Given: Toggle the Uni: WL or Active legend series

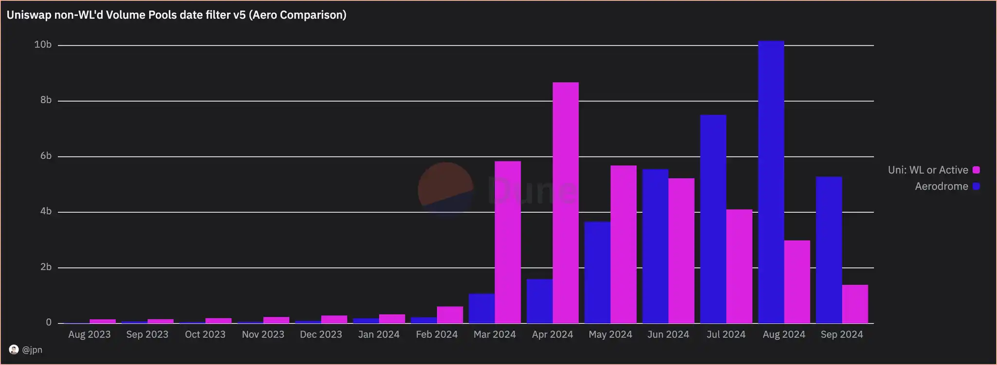Looking at the screenshot, I should coord(927,170).
